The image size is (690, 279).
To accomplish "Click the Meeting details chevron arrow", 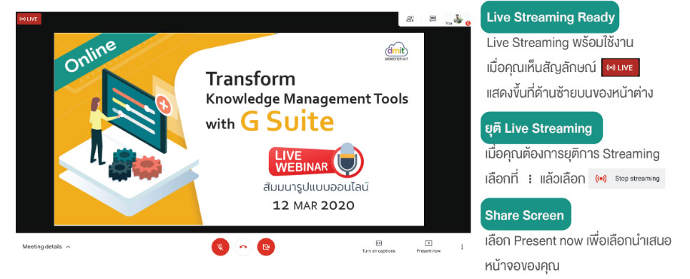I will tap(68, 247).
